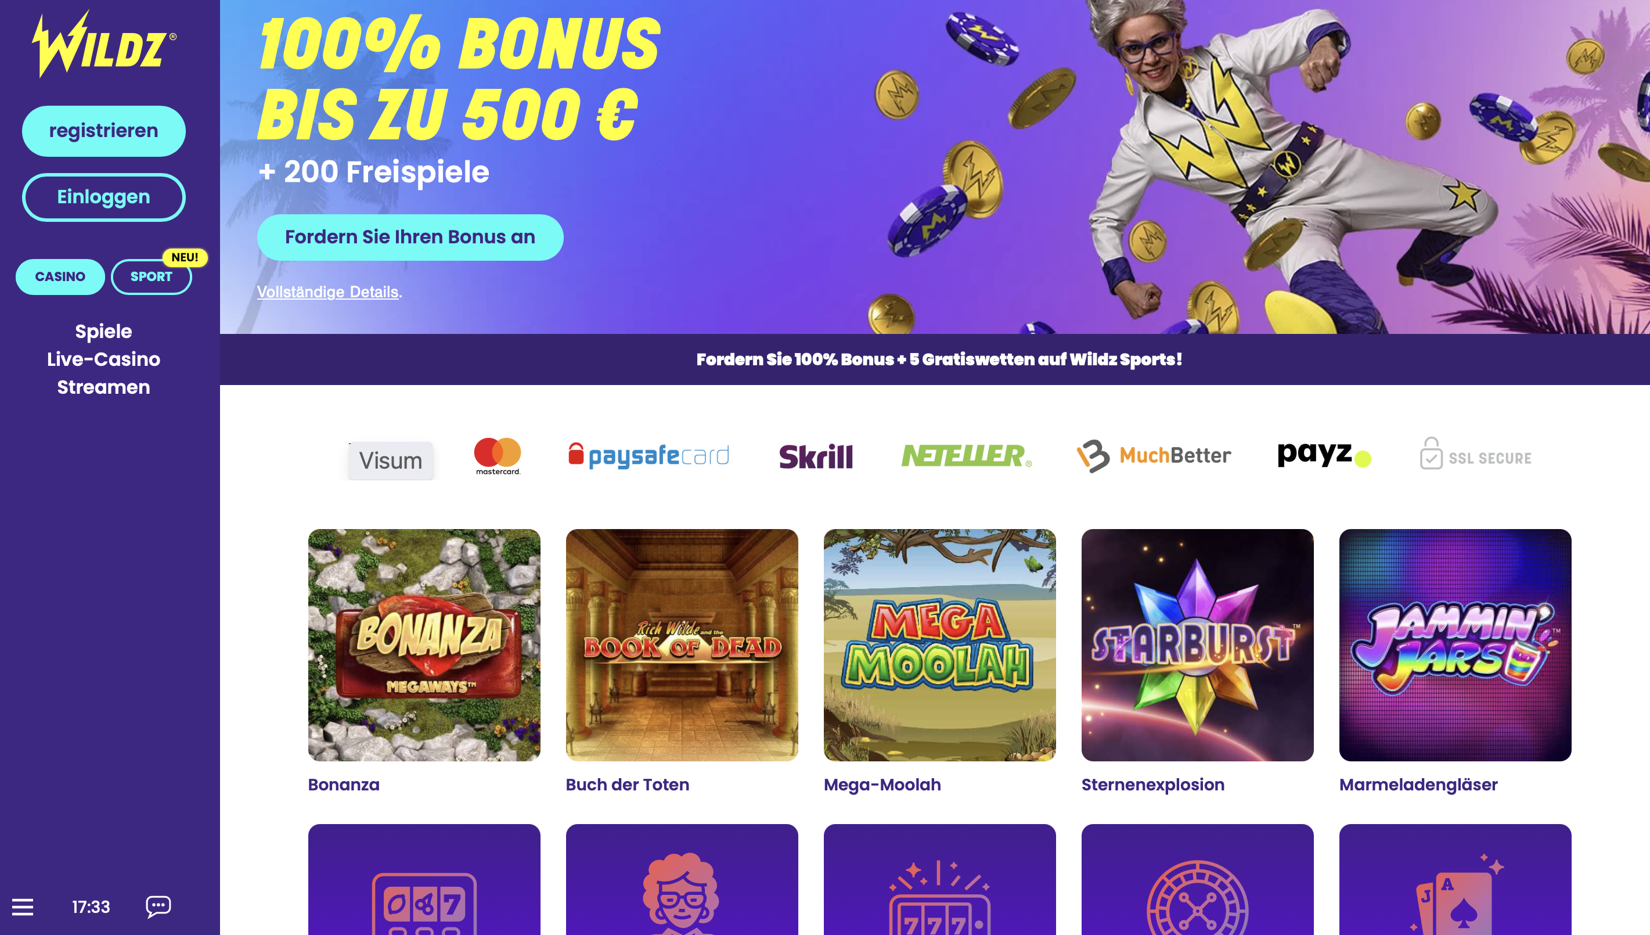Click the Skrill payment logo
Viewport: 1650px width, 935px height.
(x=816, y=456)
